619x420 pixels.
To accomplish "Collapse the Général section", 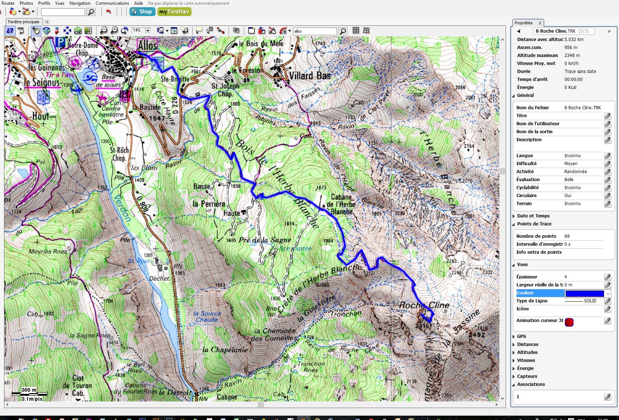I will point(514,95).
